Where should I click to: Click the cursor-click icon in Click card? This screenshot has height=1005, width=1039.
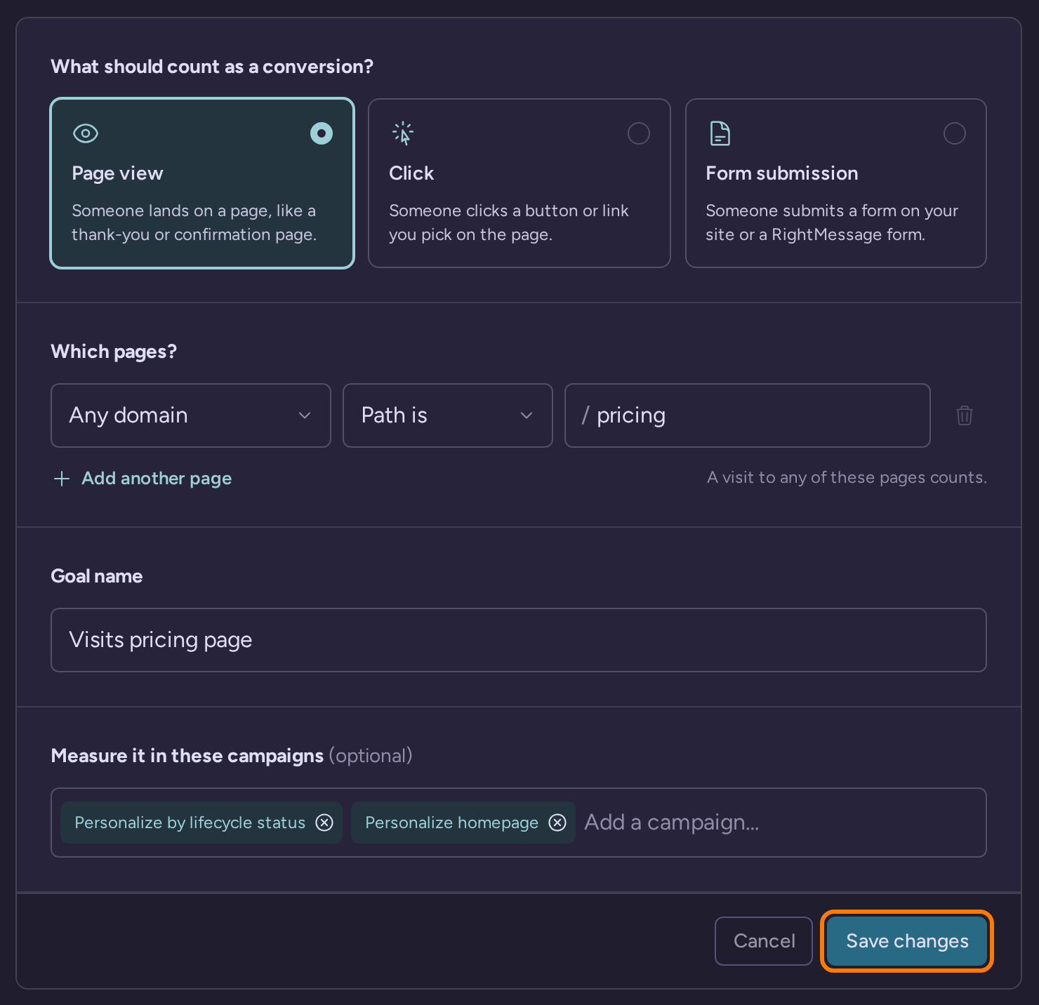coord(403,133)
